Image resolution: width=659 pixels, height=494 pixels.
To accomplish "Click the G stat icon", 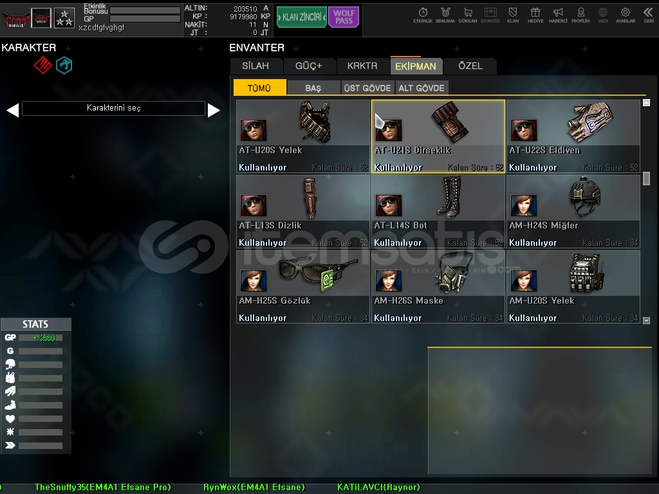I will point(10,351).
